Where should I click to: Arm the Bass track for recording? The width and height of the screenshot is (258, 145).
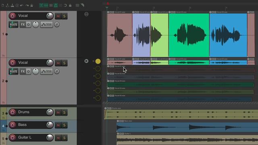12,125
